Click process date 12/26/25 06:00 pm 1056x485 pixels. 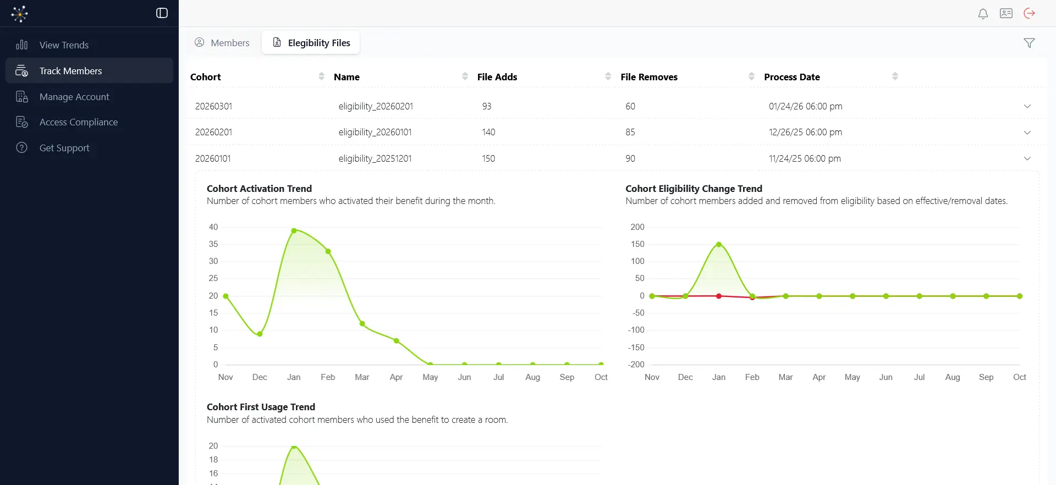coord(805,133)
